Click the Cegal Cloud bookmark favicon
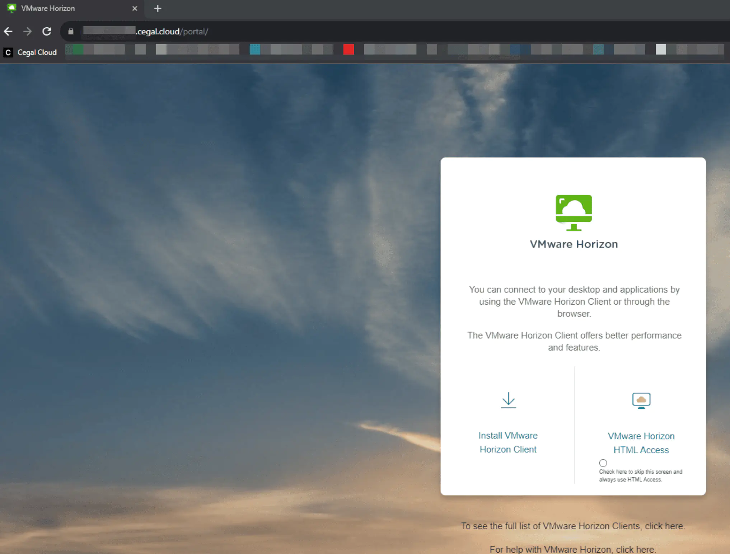 coord(8,52)
